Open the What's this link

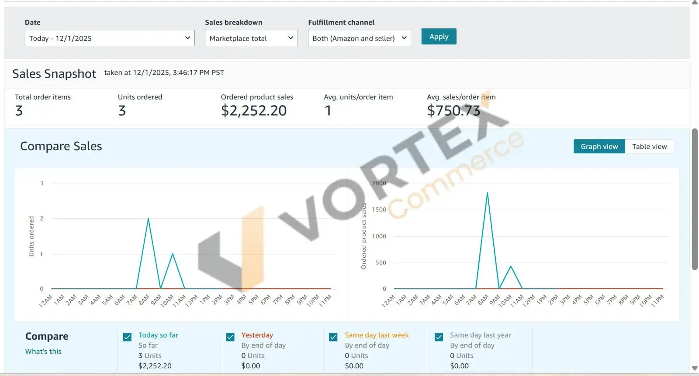[x=43, y=352]
